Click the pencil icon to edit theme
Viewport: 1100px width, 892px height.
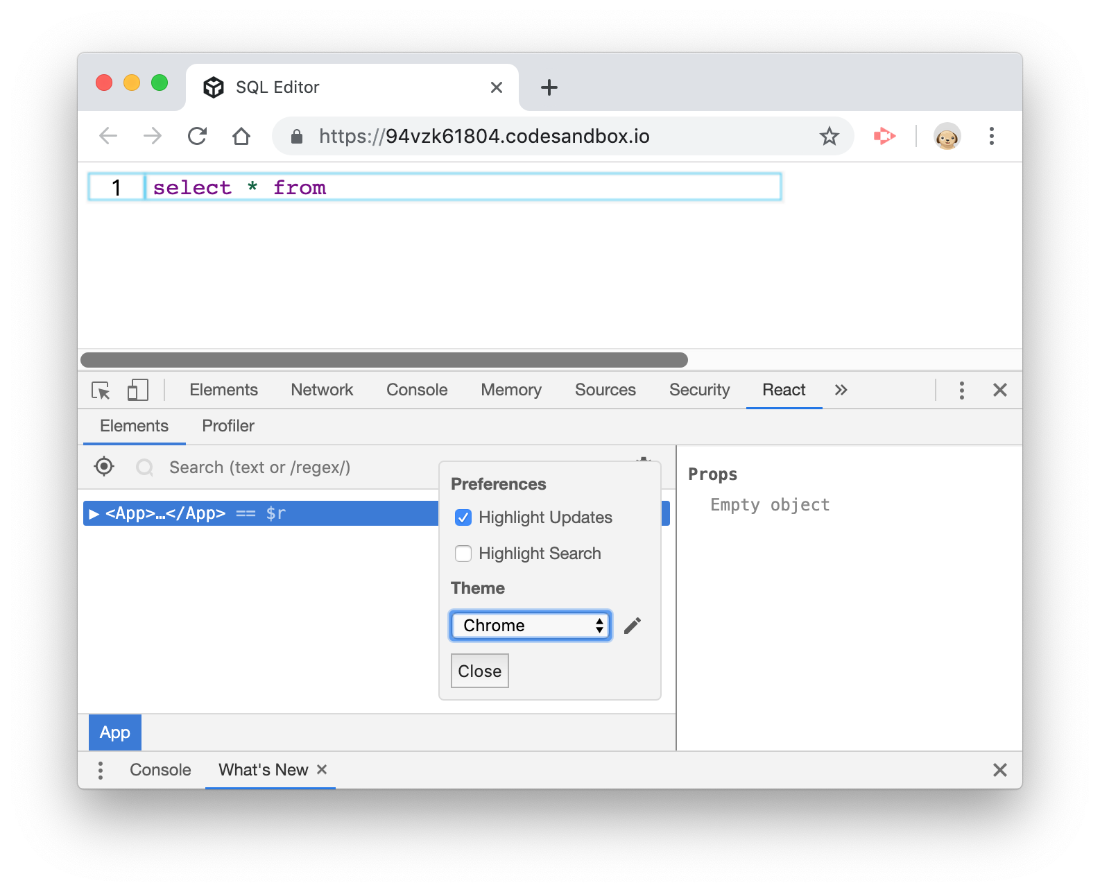point(632,626)
